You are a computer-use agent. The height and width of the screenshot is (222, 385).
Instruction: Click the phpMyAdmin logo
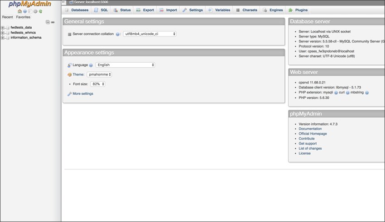[x=30, y=4]
